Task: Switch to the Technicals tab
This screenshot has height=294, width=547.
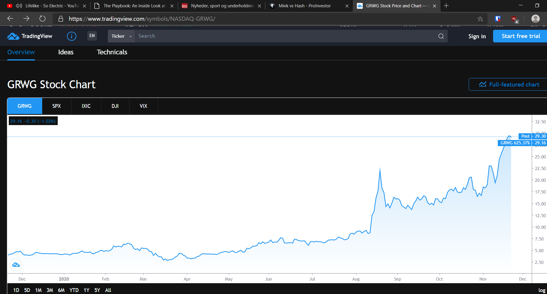Action: coord(112,52)
